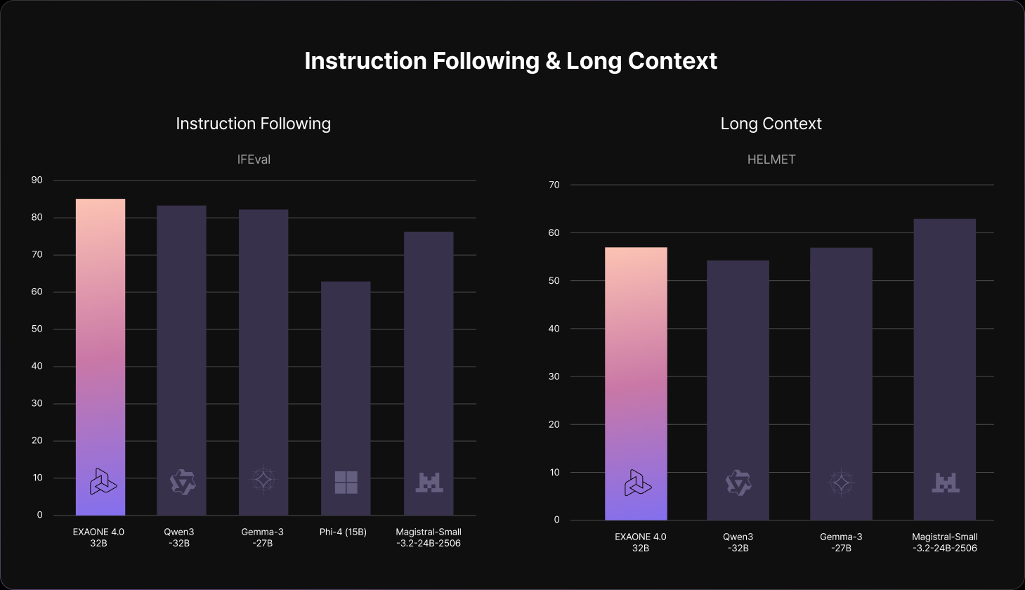Click the Qwen3 -32B label under the IFEval chart
This screenshot has height=590, width=1025.
pyautogui.click(x=179, y=537)
